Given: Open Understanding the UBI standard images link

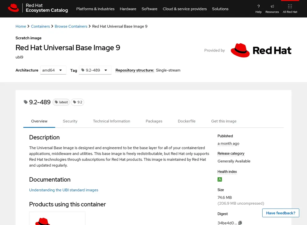Looking at the screenshot, I should (x=64, y=190).
